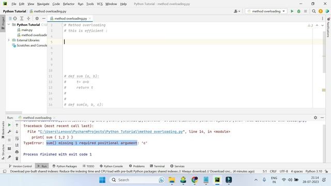Open the Notifications side panel
The width and height of the screenshot is (331, 186).
pos(328,27)
